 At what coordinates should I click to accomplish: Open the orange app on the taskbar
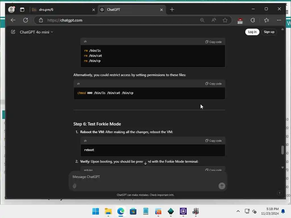(x=158, y=211)
